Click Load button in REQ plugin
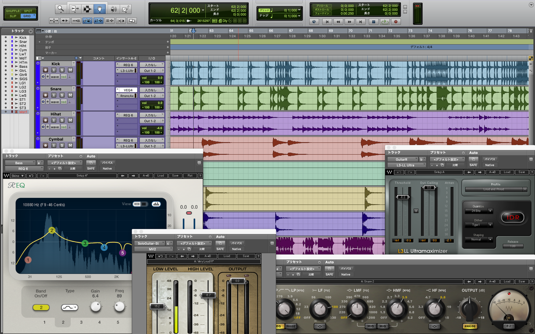This screenshot has width=535, height=334. coord(161,176)
